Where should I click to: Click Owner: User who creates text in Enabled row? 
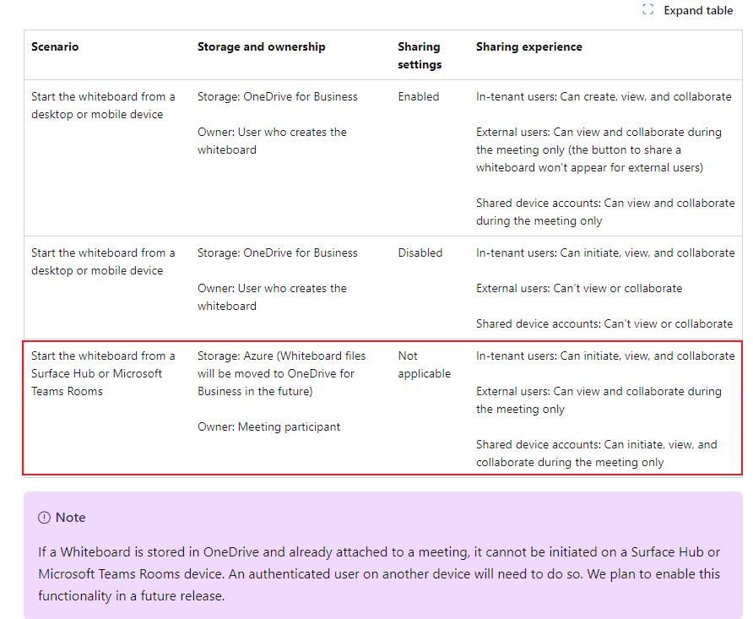coord(272,141)
